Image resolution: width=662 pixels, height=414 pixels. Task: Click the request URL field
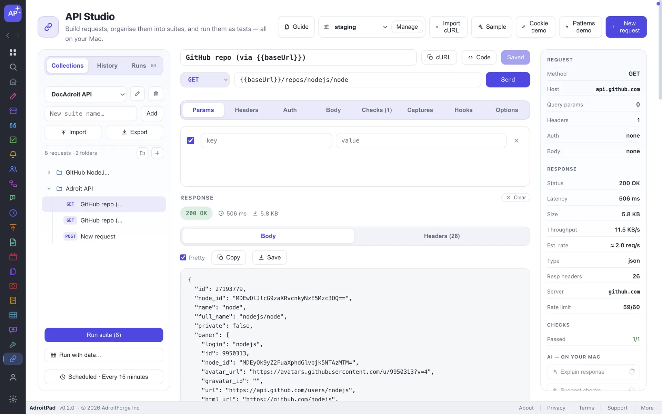(358, 80)
